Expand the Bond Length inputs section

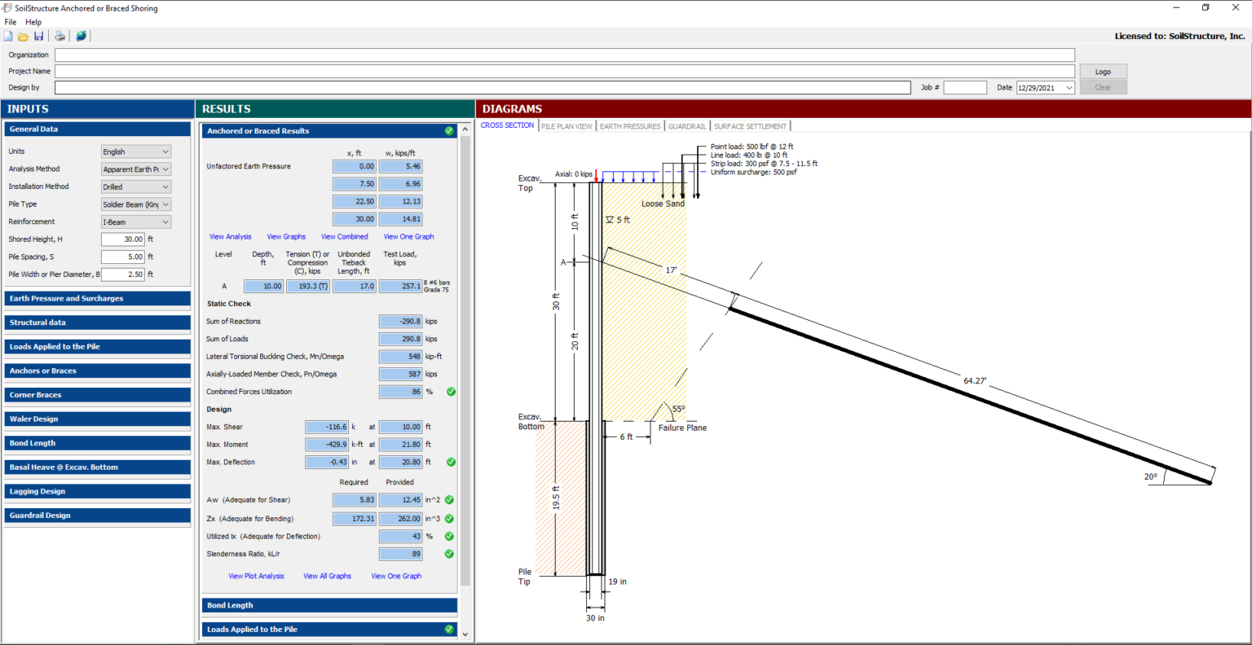tap(97, 443)
